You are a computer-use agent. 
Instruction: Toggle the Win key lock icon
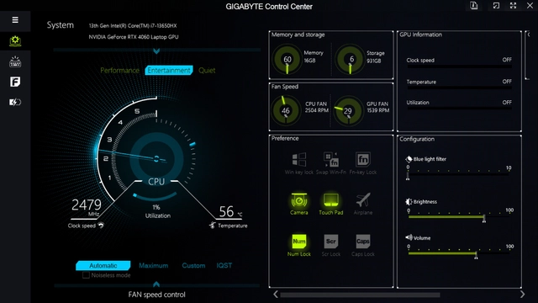[x=299, y=160]
